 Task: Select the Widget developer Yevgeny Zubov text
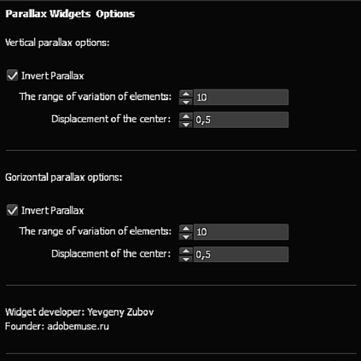[79, 312]
